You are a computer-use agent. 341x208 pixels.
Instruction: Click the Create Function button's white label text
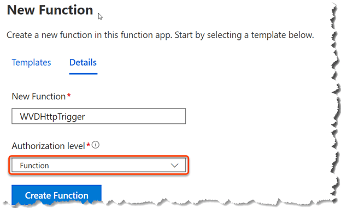(56, 195)
